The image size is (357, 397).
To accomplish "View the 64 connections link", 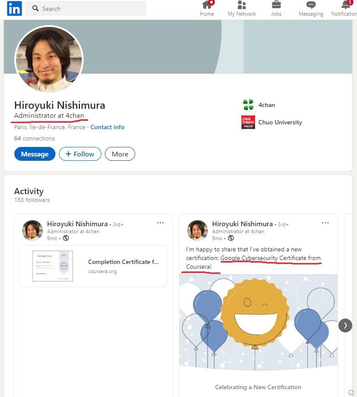I will coord(35,138).
